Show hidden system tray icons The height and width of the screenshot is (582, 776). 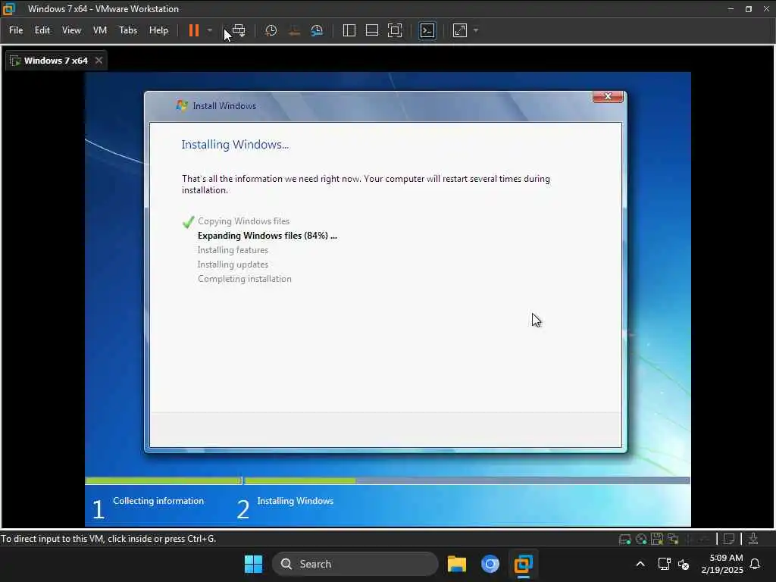point(640,564)
